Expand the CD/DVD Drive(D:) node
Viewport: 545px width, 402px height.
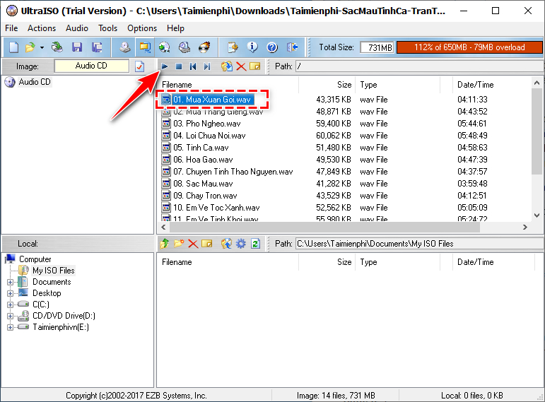pos(10,316)
